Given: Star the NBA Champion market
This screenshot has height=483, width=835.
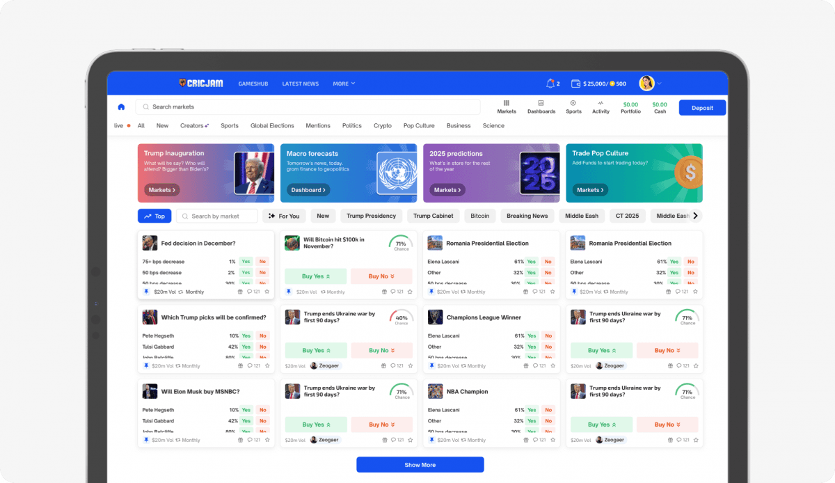Looking at the screenshot, I should pyautogui.click(x=553, y=440).
